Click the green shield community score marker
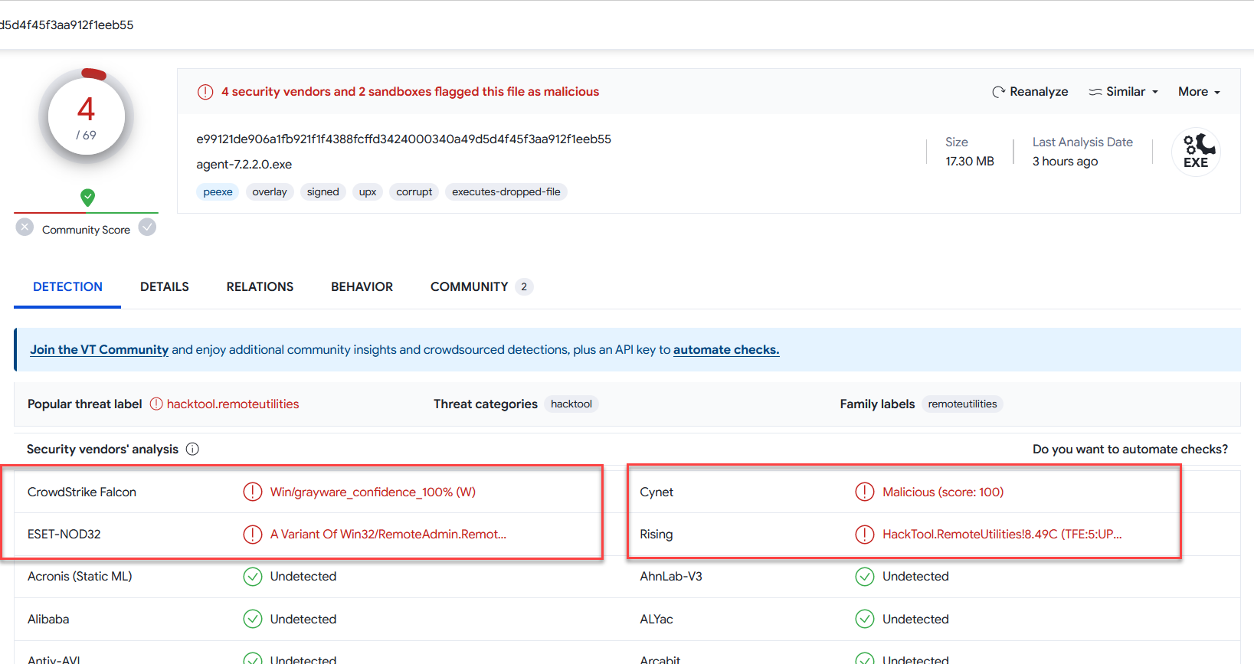This screenshot has width=1254, height=664. [88, 198]
